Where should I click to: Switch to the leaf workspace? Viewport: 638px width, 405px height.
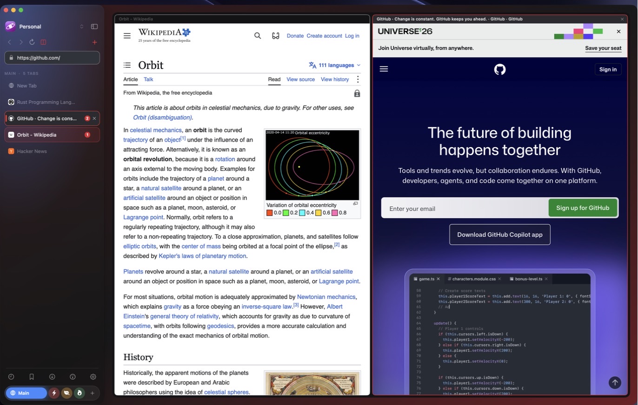(x=66, y=393)
